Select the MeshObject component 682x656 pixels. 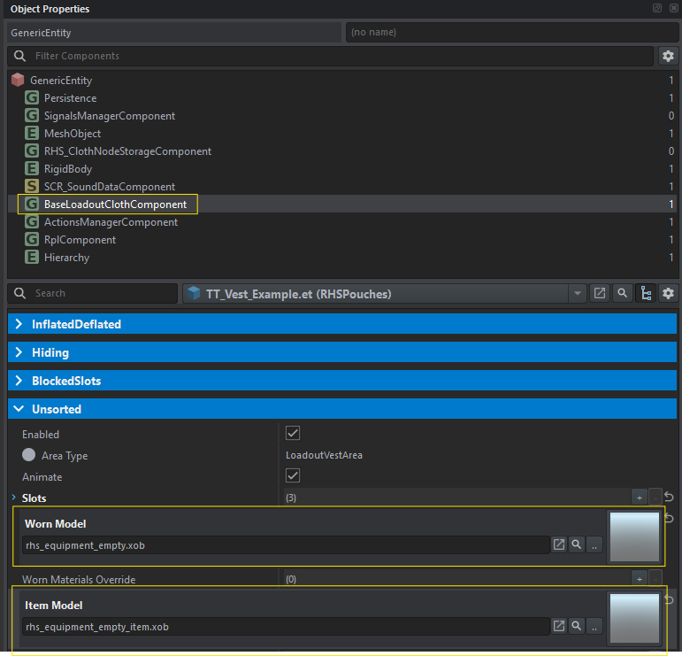(73, 134)
